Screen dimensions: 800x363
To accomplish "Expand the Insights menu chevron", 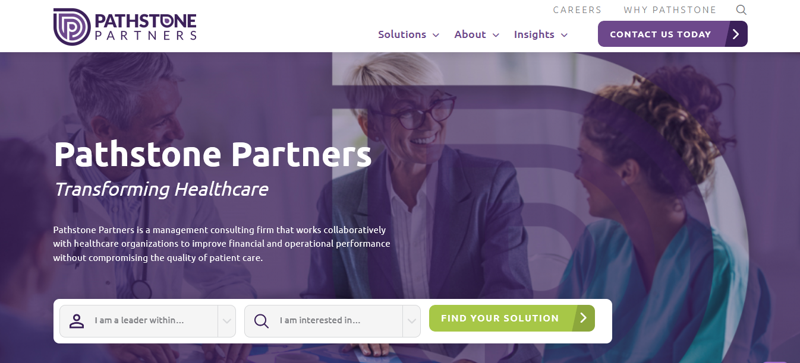I will [x=564, y=35].
